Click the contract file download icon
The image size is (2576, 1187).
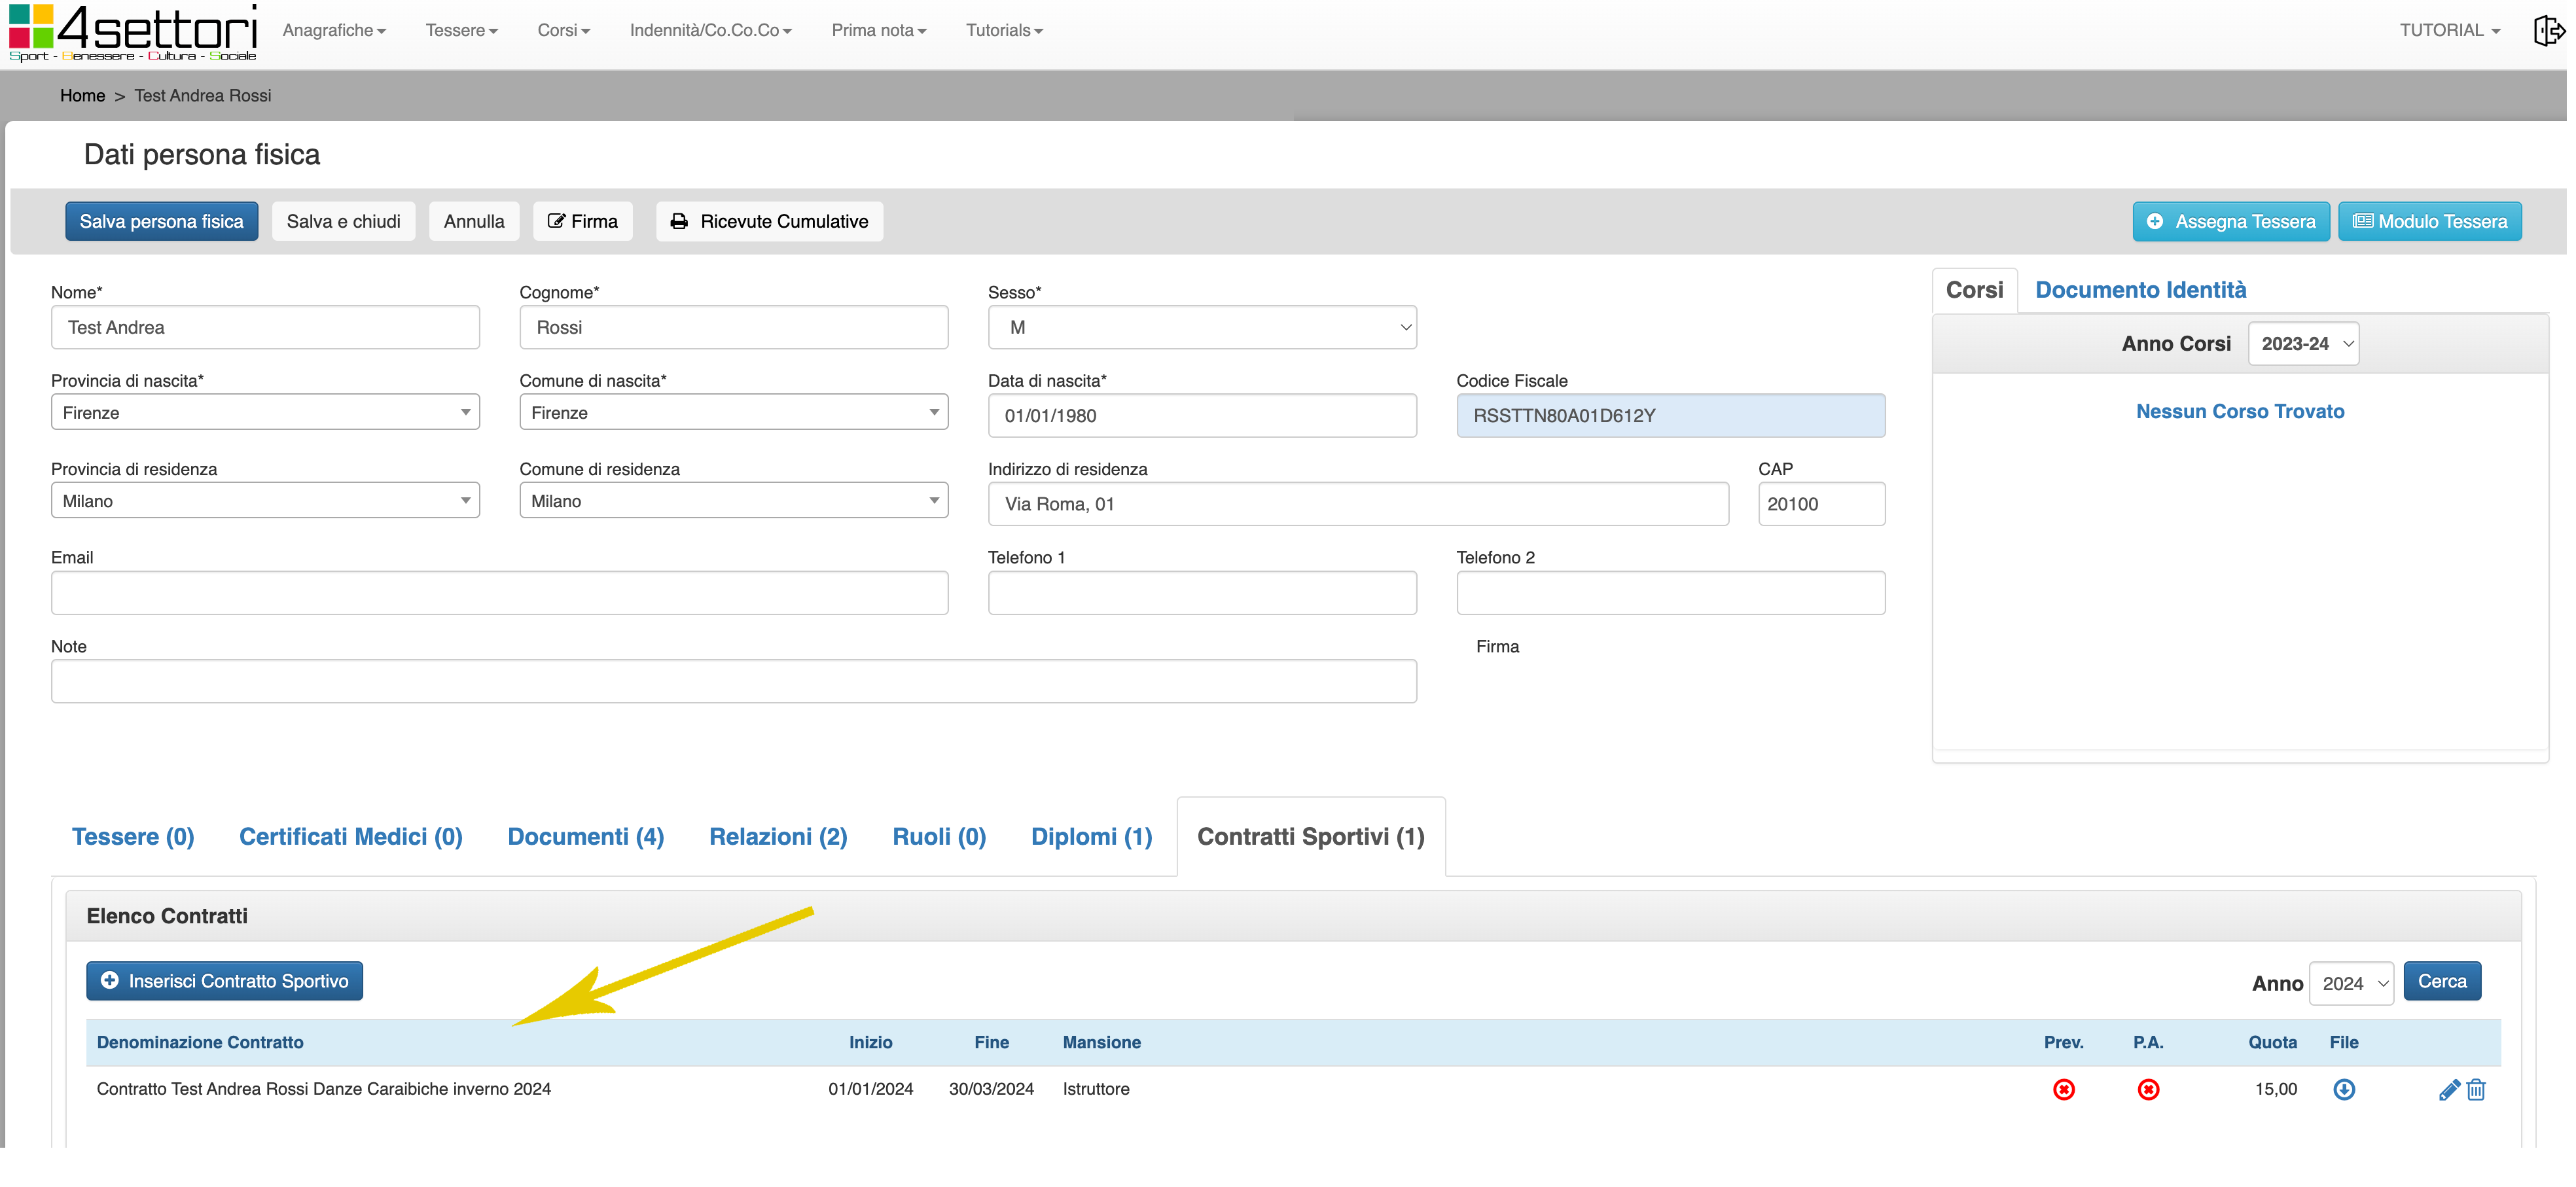(x=2343, y=1089)
